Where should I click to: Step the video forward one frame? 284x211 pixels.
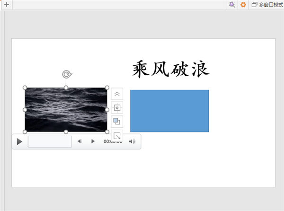pyautogui.click(x=93, y=141)
